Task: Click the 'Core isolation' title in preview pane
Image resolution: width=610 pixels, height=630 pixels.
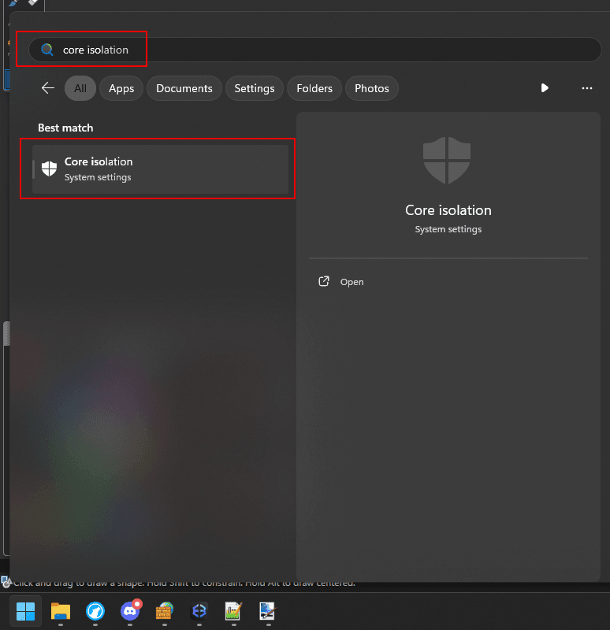Action: point(448,210)
